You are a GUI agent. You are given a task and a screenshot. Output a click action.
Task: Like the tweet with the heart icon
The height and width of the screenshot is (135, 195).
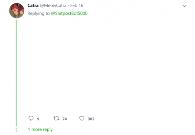[x=82, y=118]
